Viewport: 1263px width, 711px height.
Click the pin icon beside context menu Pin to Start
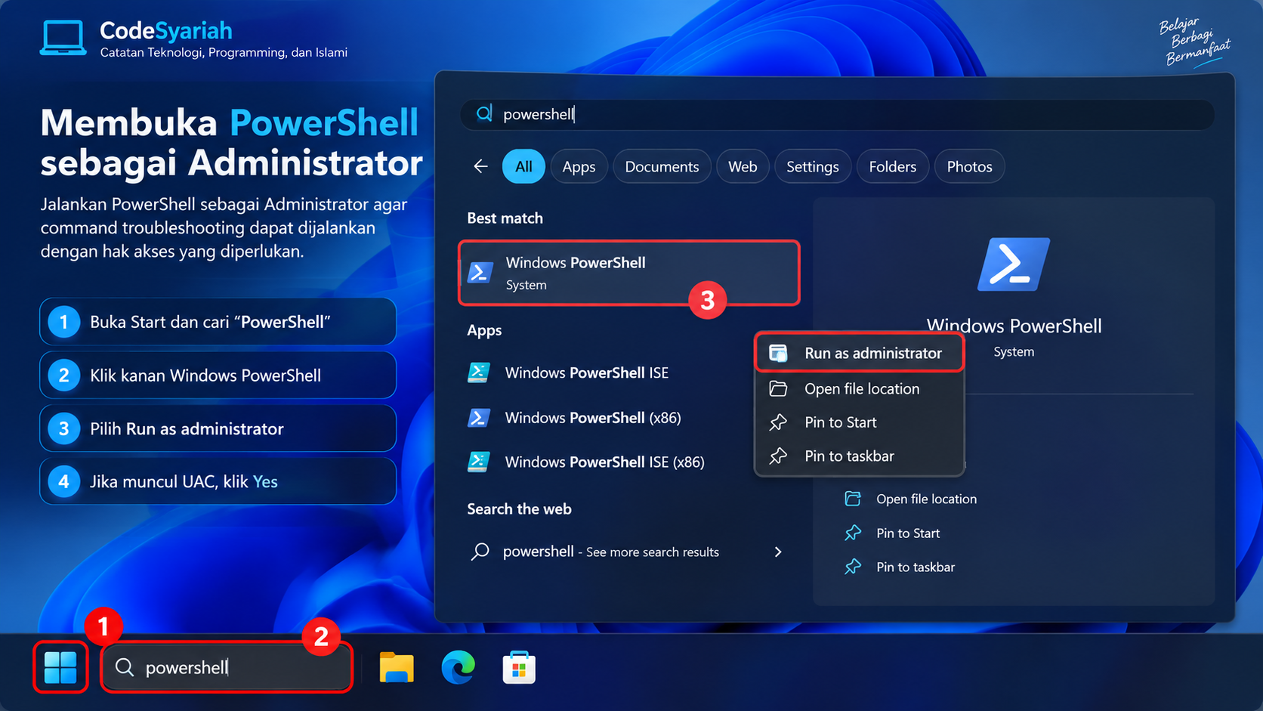coord(778,422)
